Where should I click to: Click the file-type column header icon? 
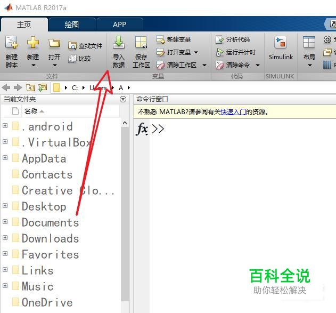point(15,111)
